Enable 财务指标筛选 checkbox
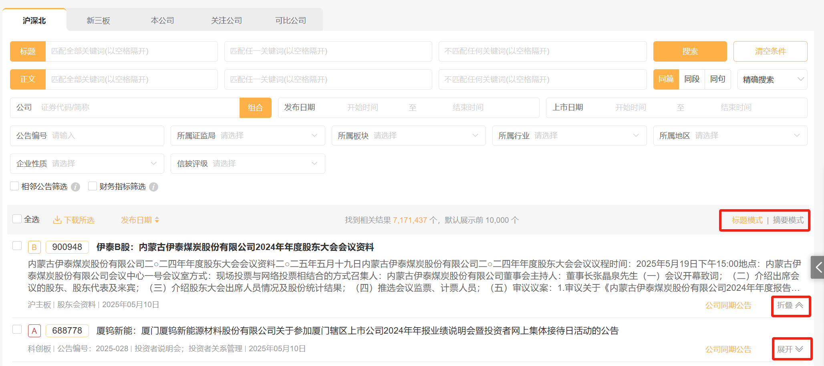The height and width of the screenshot is (366, 824). [x=93, y=186]
